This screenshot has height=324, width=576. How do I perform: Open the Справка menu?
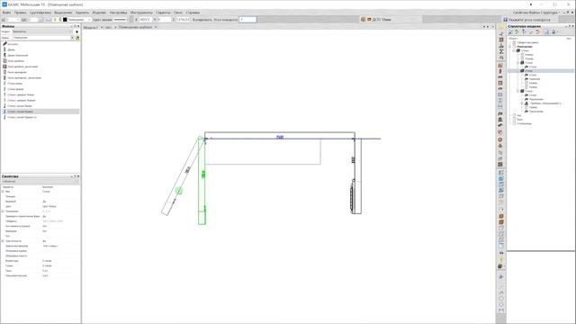pyautogui.click(x=193, y=13)
